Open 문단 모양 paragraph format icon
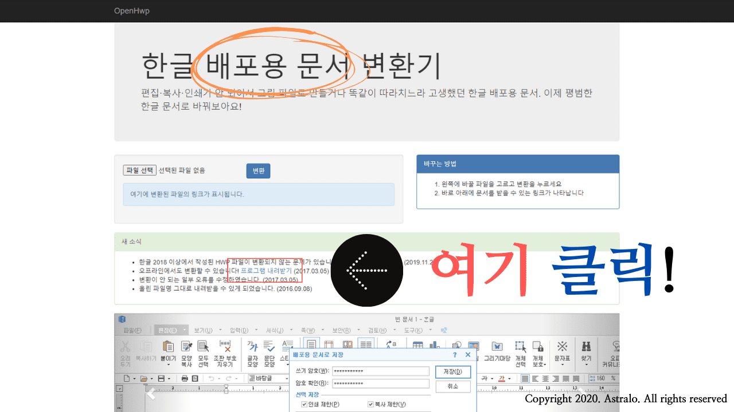The width and height of the screenshot is (734, 412). click(269, 346)
